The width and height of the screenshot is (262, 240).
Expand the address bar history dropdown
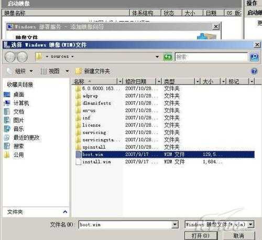157,57
